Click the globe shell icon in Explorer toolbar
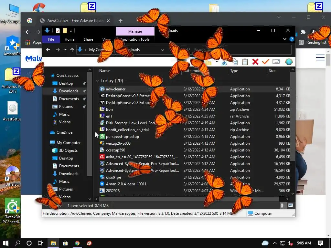 289,62
